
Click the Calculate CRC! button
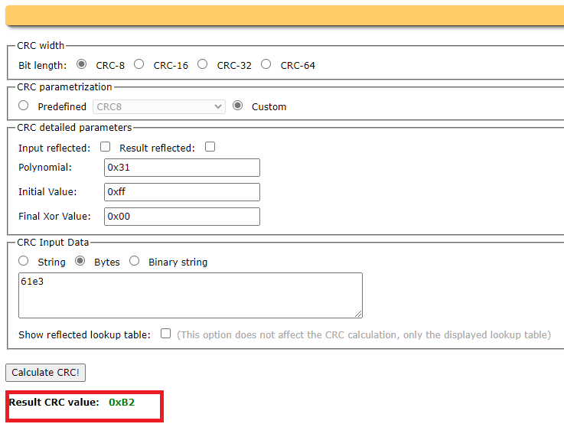45,373
